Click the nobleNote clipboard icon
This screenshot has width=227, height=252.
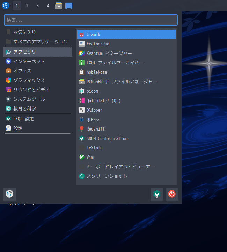coord(82,72)
